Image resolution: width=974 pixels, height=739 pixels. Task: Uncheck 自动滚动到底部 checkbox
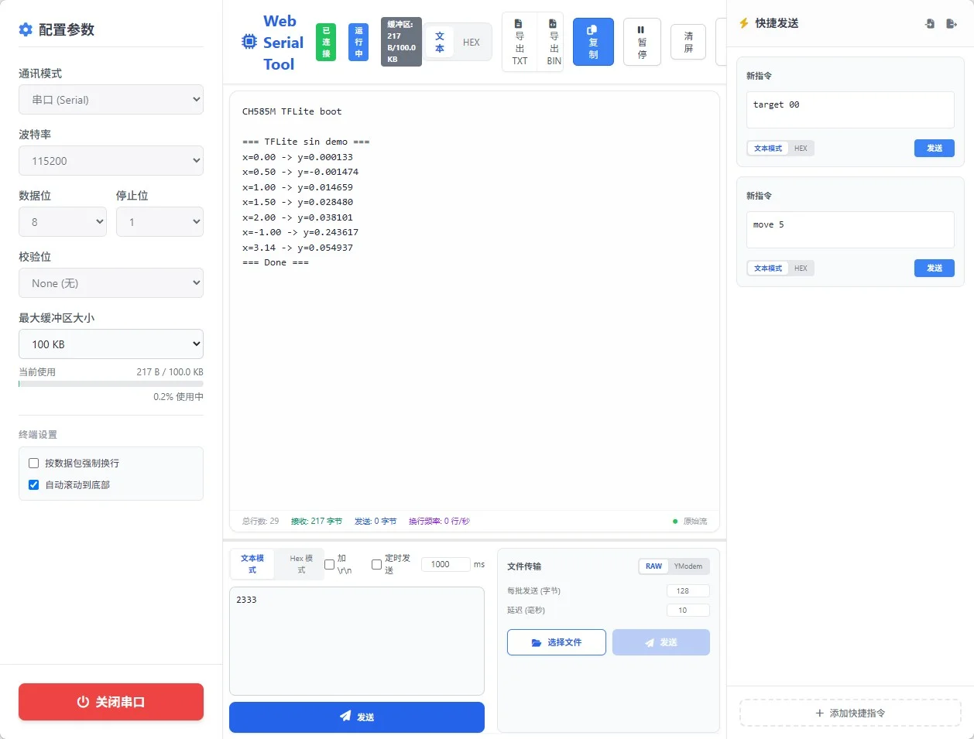33,484
